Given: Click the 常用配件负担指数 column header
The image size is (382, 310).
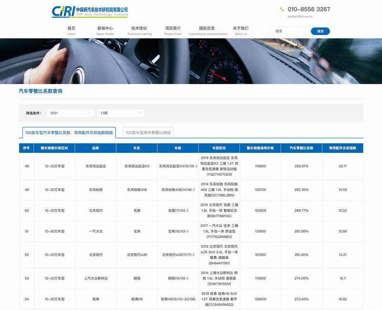Looking at the screenshot, I should [342, 148].
